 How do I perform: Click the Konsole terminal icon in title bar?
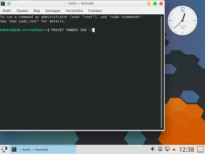(x=3, y=3)
